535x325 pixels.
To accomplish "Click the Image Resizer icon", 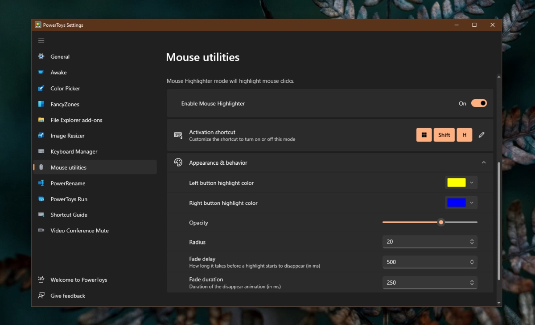I will pos(41,136).
